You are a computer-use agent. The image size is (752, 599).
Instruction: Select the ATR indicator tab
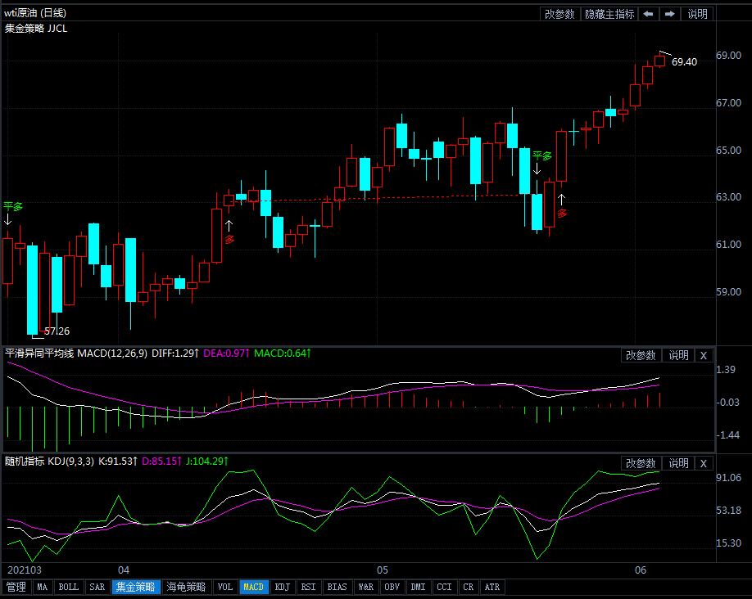[x=492, y=587]
